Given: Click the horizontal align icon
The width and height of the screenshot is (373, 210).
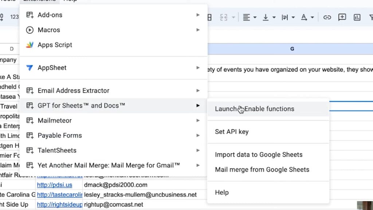Looking at the screenshot, I should click(x=247, y=17).
